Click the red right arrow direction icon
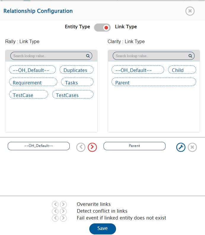The height and width of the screenshot is (235, 205). tap(92, 147)
